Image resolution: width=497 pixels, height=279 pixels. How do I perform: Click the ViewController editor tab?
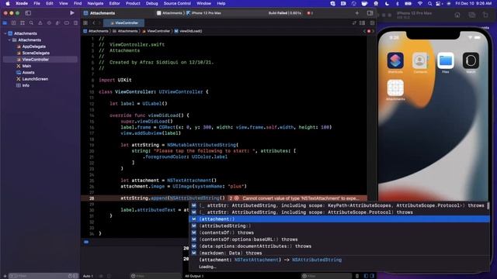coord(124,23)
